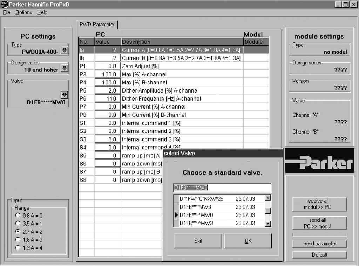Click the Module column header

[x=256, y=42]
